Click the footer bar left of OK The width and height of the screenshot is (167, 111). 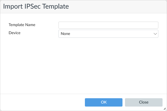coord(42,102)
